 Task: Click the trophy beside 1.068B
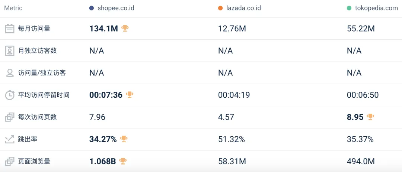coord(123,161)
